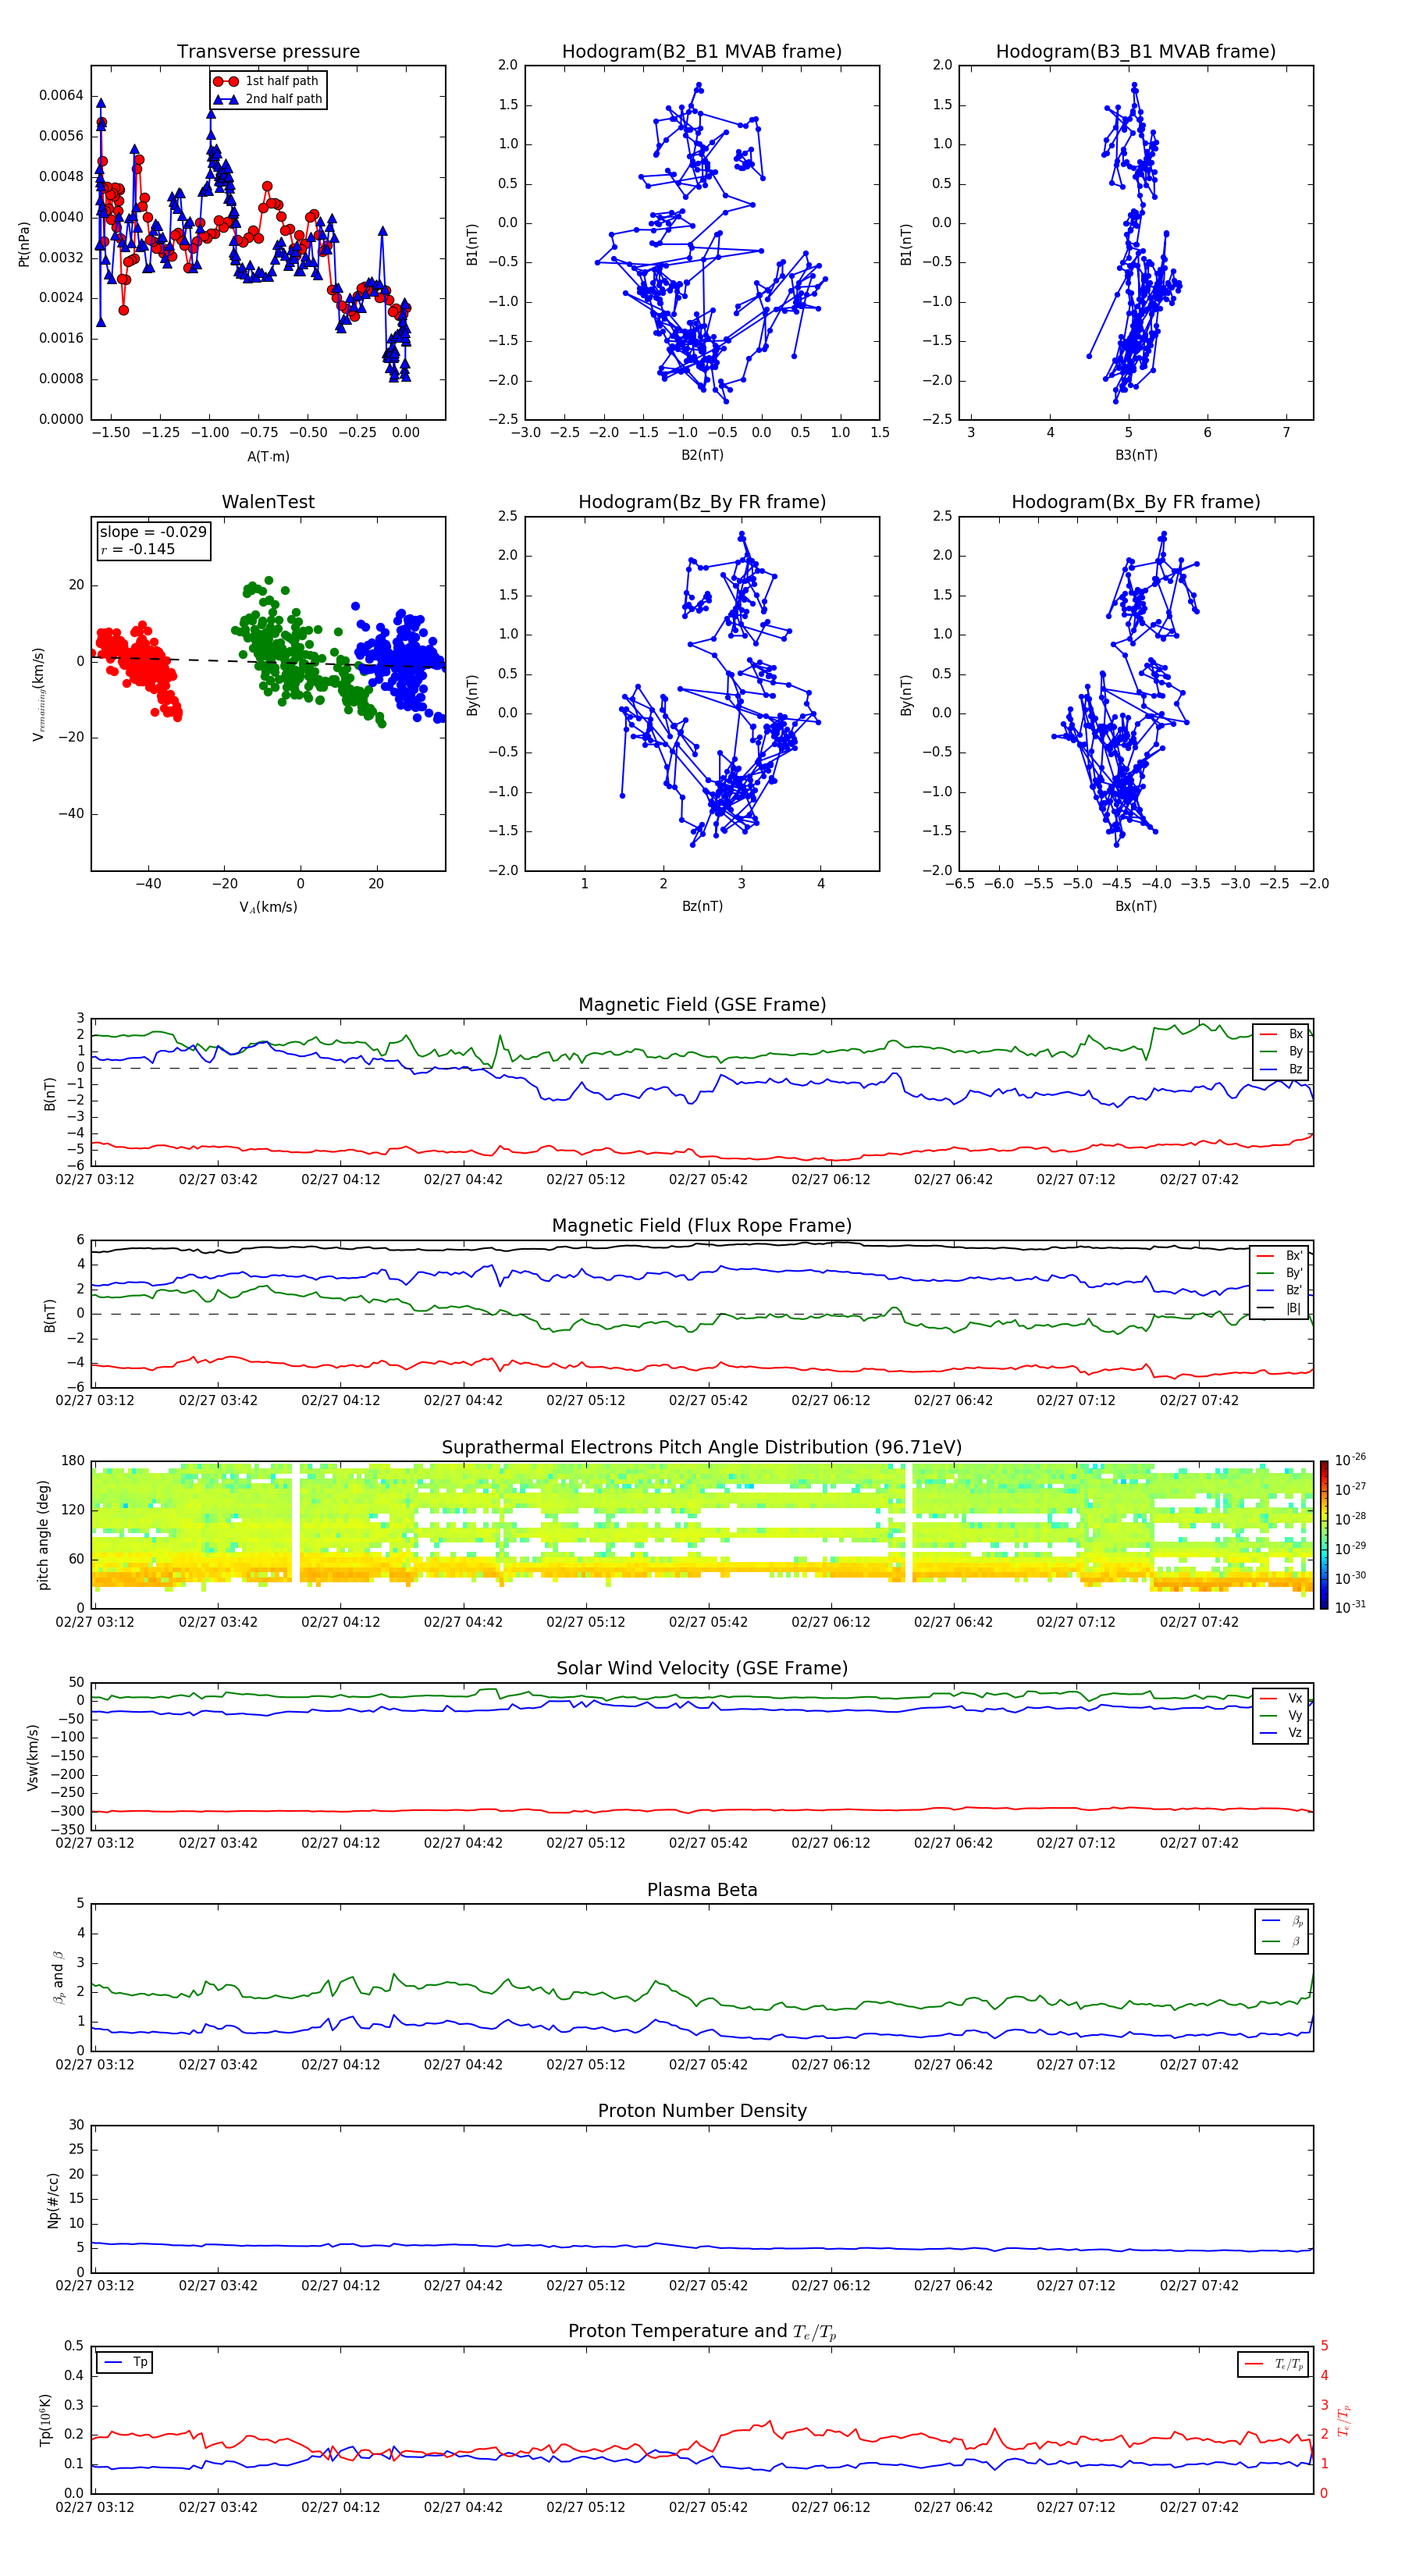Select 'Bz' in the GSE frame legend
1405x2576 pixels.
[x=1281, y=1069]
